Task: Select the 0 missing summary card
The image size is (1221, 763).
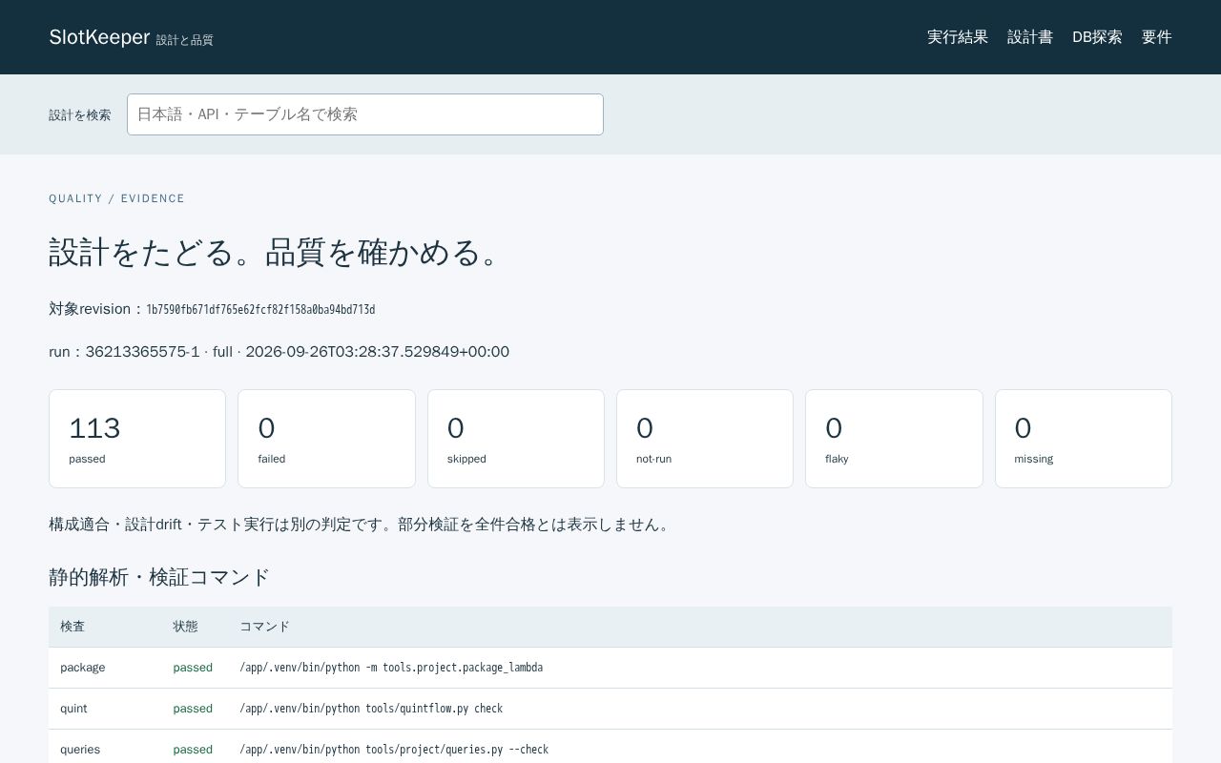Action: tap(1084, 439)
